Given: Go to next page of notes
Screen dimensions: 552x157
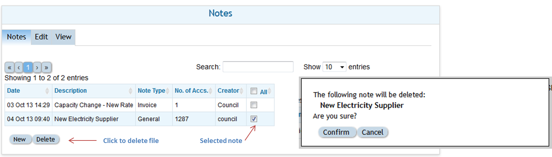Looking at the screenshot, I should pyautogui.click(x=37, y=67).
